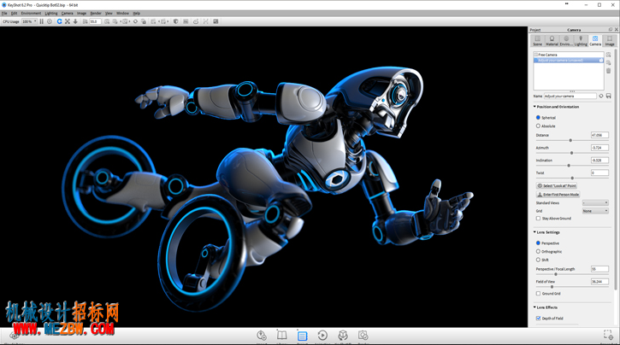The height and width of the screenshot is (345, 620).
Task: Save camera using the floppy disk icon
Action: click(x=609, y=96)
